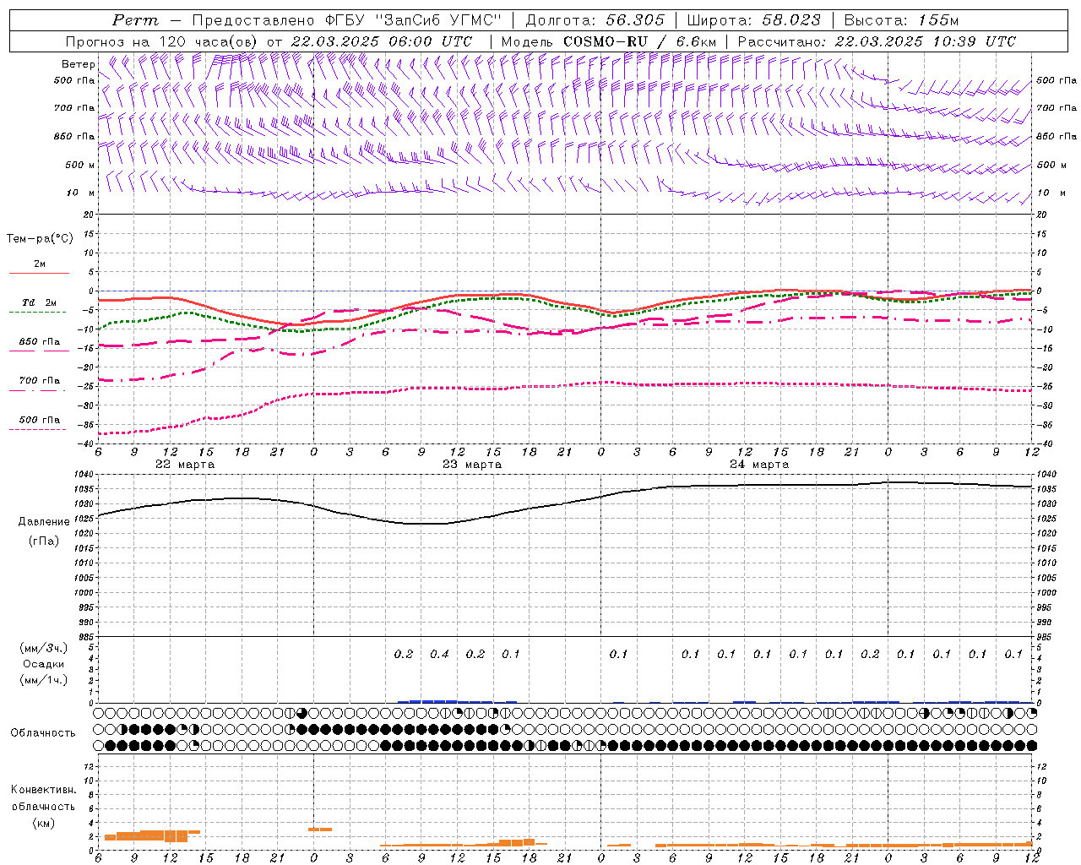The width and height of the screenshot is (1081, 865).
Task: Click the "23 марта" date label
Action: point(472,465)
